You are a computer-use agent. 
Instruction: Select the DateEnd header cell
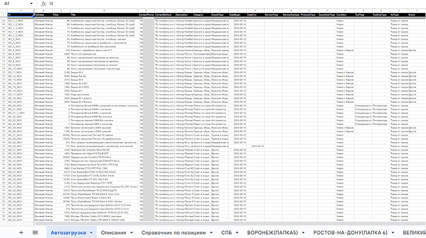[255, 15]
